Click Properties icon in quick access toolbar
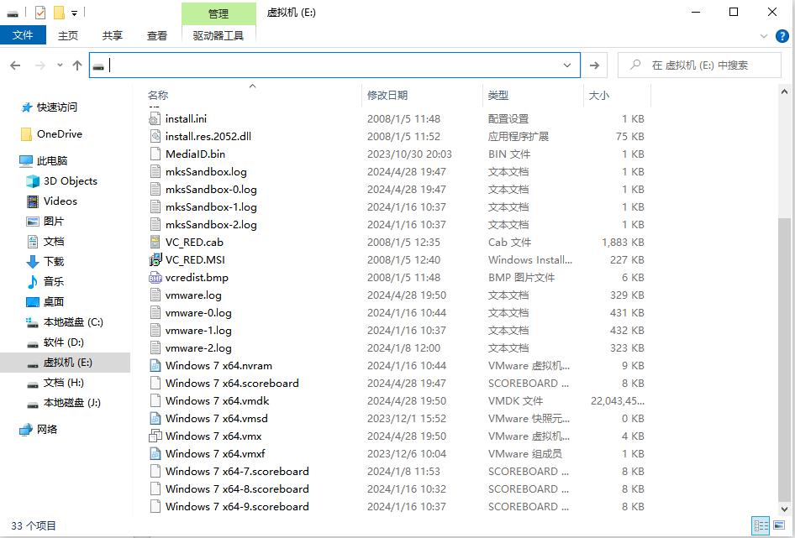The image size is (795, 538). [40, 13]
